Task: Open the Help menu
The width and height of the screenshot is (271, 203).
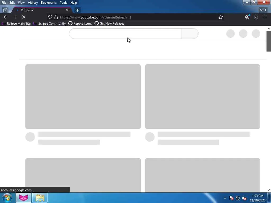Action: pos(74,3)
